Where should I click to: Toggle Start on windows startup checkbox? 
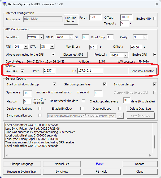[x=54, y=84]
